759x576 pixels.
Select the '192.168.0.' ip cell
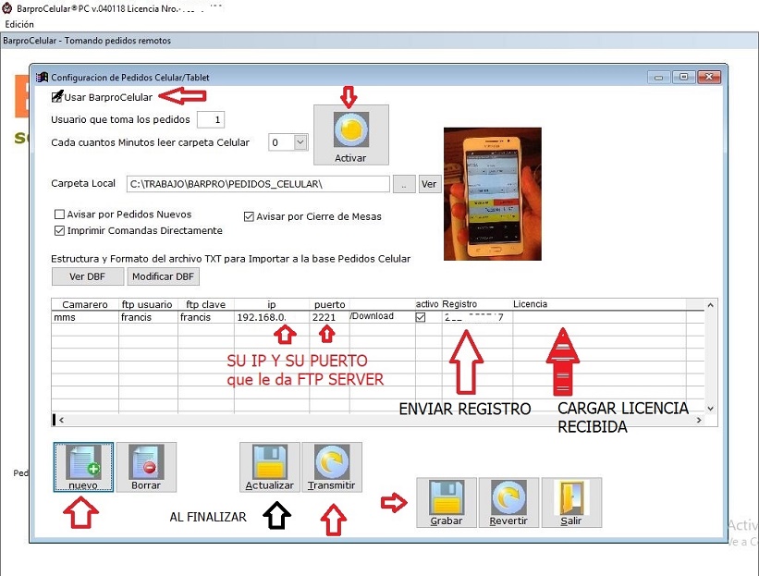[x=272, y=317]
